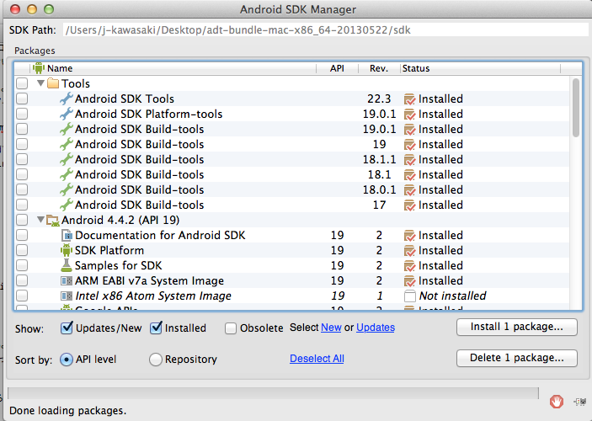Screen dimensions: 592x421
Task: Click the ARM EABI v7a System Image icon
Action: (x=67, y=280)
